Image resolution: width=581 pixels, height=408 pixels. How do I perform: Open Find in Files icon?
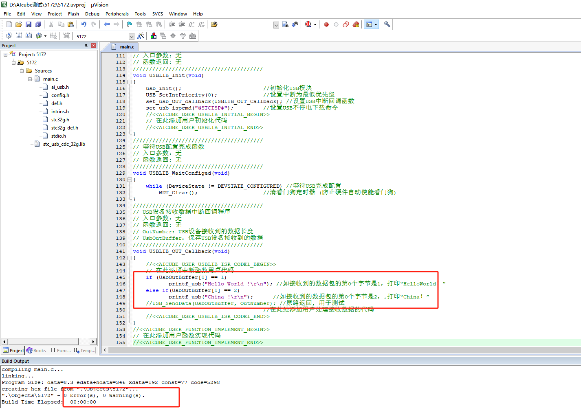[214, 24]
